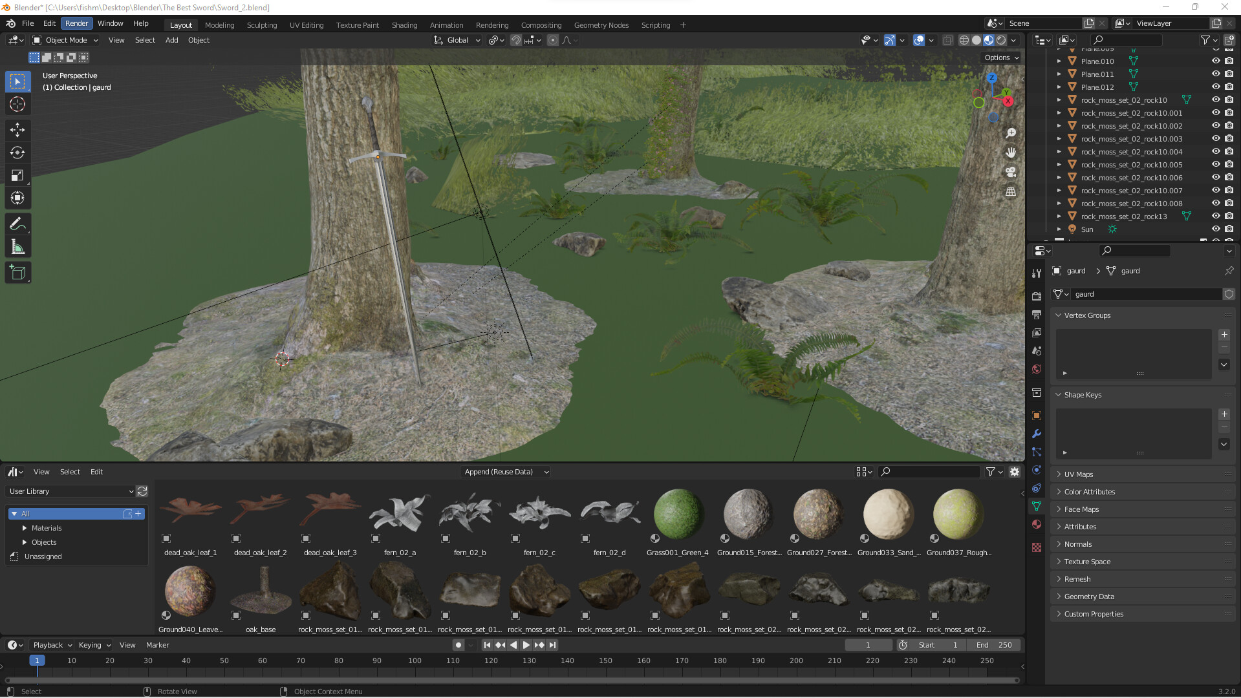Screen dimensions: 1241x698
Task: Select the Measure tool
Action: click(x=17, y=247)
